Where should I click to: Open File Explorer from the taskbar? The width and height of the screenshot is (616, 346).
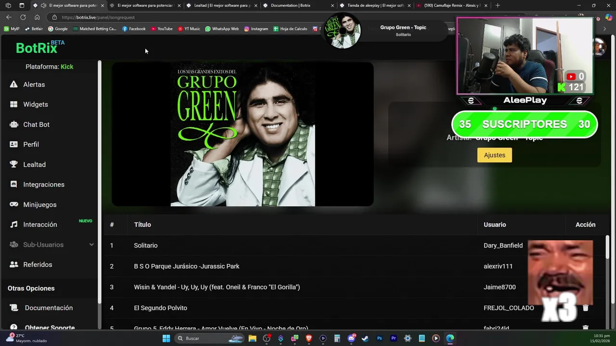(x=252, y=338)
